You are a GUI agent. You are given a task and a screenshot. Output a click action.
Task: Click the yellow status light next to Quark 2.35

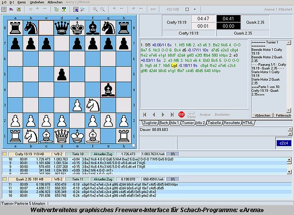tap(5, 179)
